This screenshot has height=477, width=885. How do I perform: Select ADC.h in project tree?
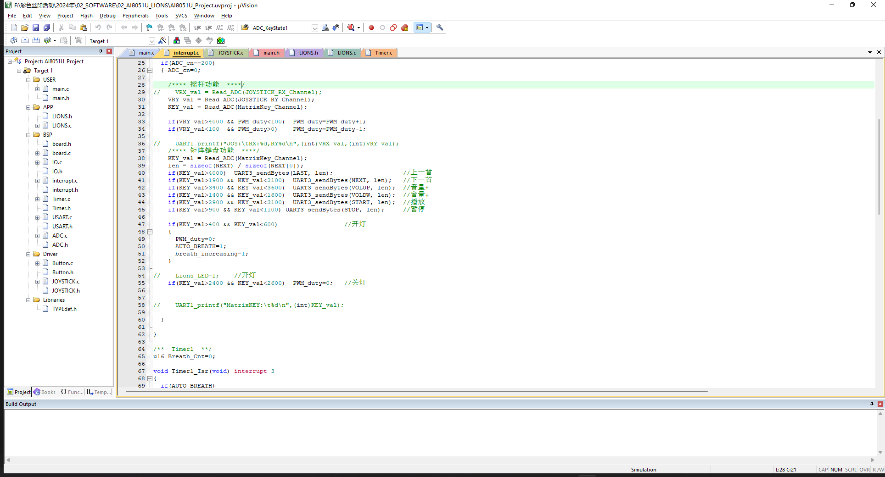pos(60,245)
